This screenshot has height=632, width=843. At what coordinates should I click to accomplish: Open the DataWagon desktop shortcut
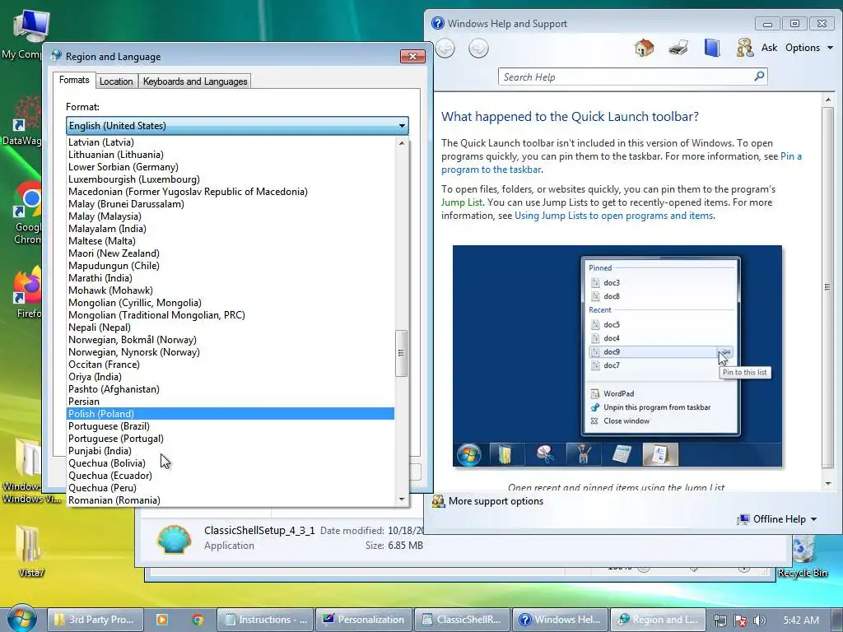coord(21,121)
